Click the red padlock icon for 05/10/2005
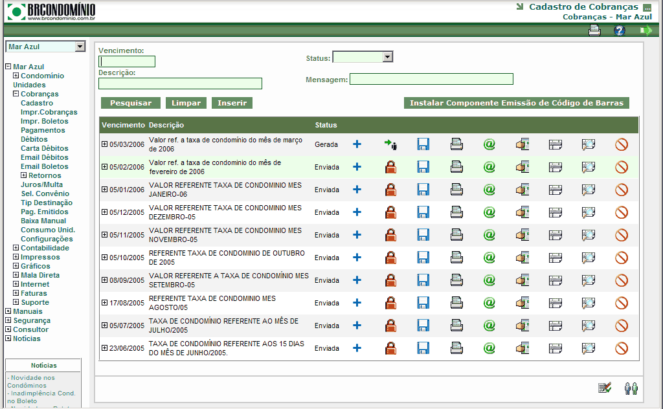The image size is (663, 409). tap(390, 258)
